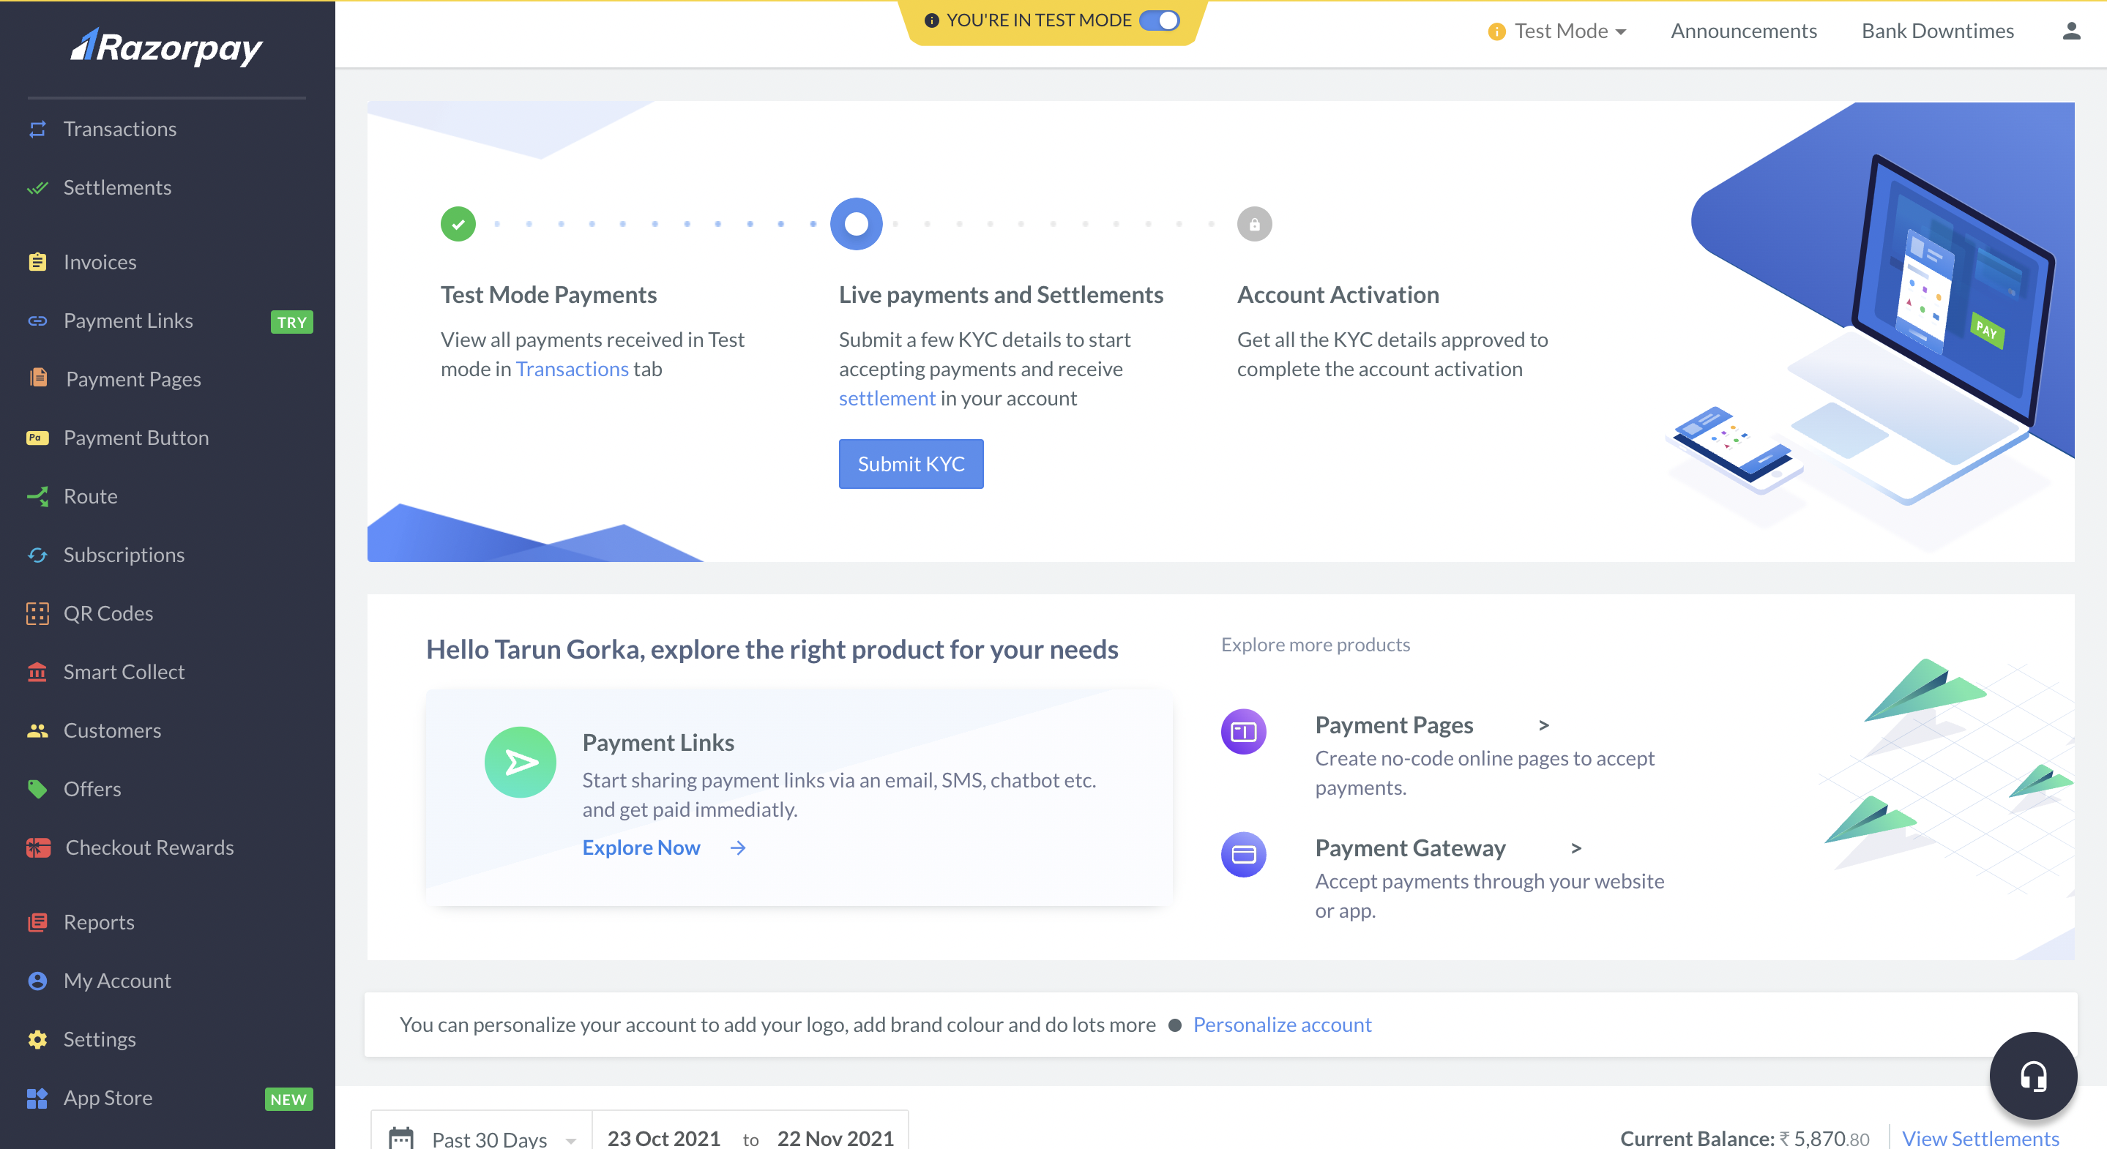Follow the Transactions link in Test Mode Payments

(572, 369)
